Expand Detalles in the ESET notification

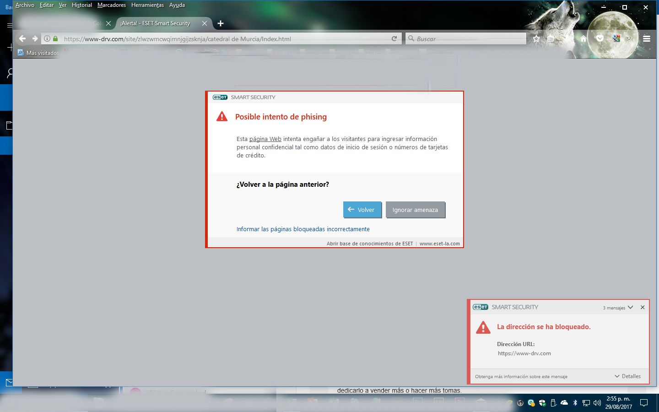(x=628, y=376)
